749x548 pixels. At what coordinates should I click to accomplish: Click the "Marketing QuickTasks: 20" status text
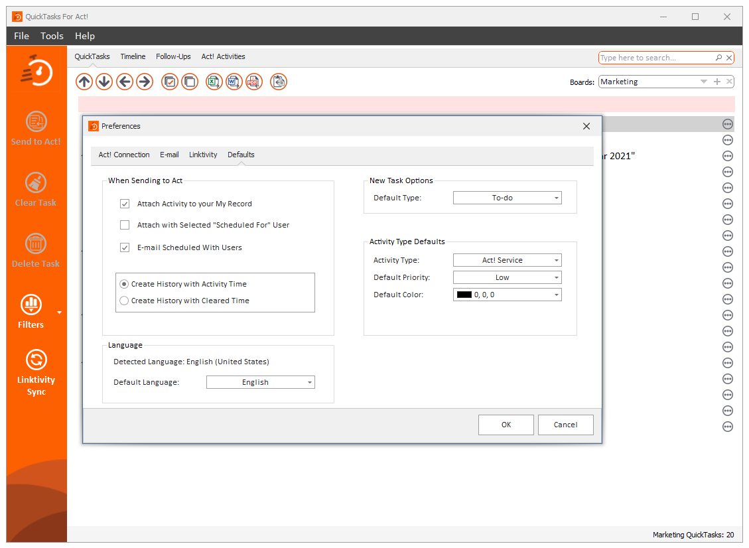(693, 535)
